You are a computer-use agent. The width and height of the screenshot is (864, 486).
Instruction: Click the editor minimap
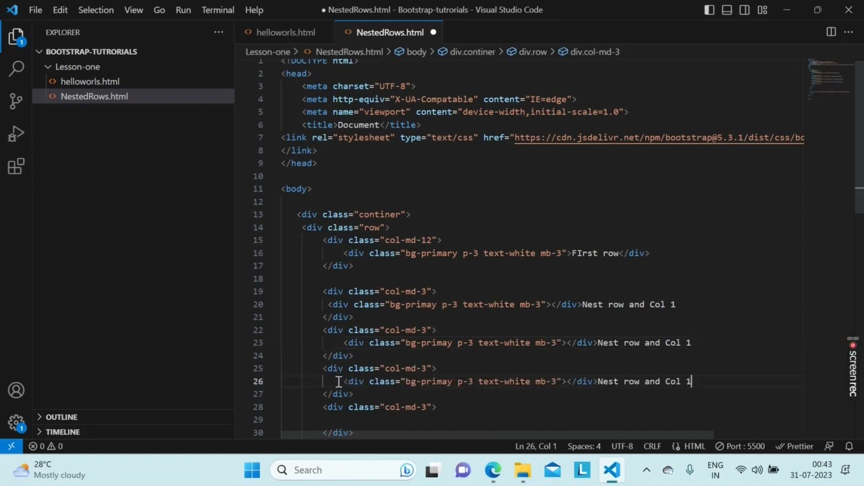829,80
